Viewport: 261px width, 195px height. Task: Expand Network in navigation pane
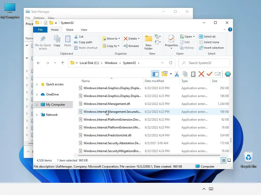click(37, 115)
